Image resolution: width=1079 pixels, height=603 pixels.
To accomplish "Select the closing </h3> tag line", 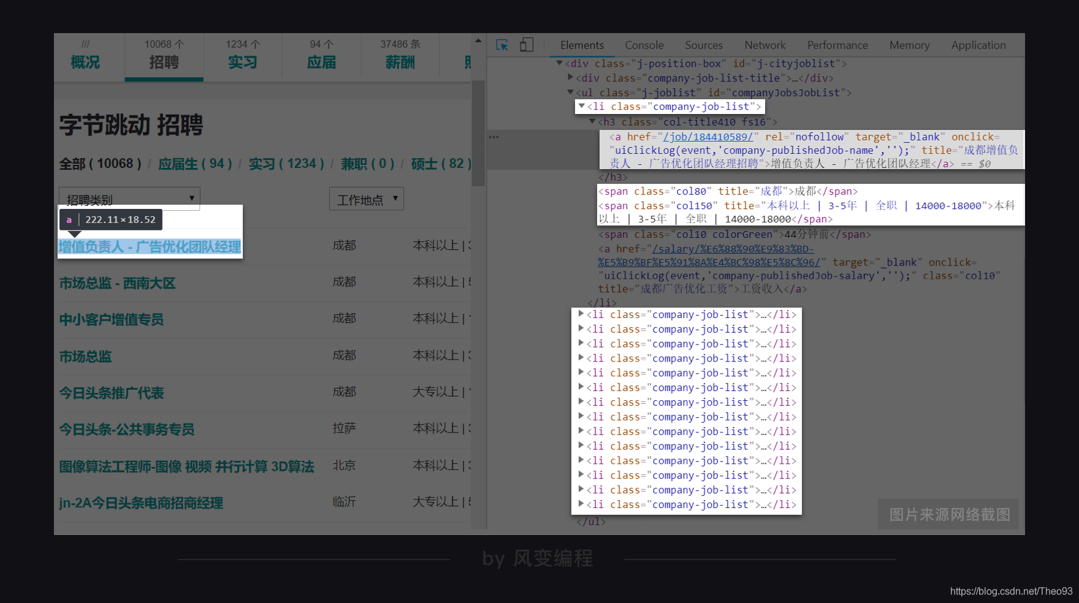I will 613,177.
